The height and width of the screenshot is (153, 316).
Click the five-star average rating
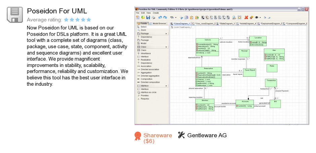77,20
